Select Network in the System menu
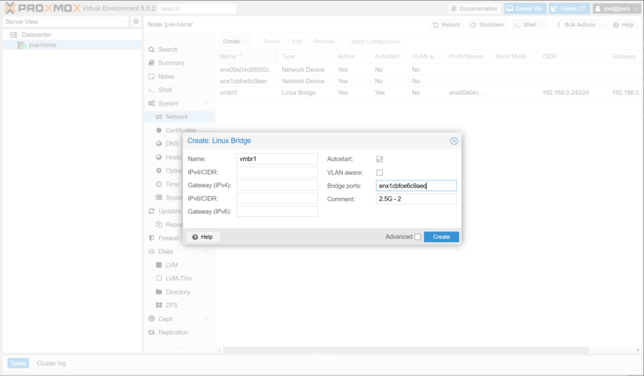 (177, 117)
